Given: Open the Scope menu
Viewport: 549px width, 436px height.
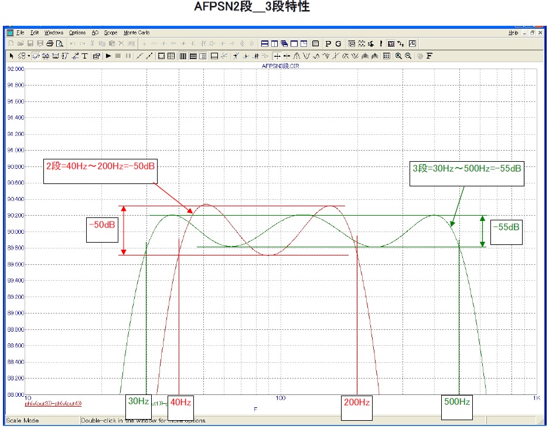Looking at the screenshot, I should 111,33.
